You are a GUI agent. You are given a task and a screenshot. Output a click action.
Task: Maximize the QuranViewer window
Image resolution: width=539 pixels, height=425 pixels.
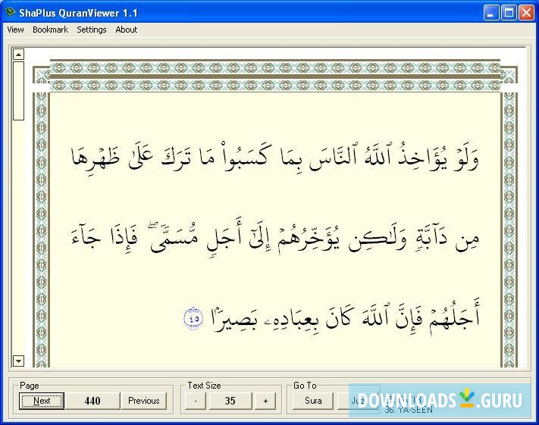tap(509, 13)
